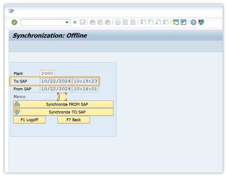Click Synchronize FROM SAP button
Screen dimensions: 227x177
pyautogui.click(x=63, y=104)
